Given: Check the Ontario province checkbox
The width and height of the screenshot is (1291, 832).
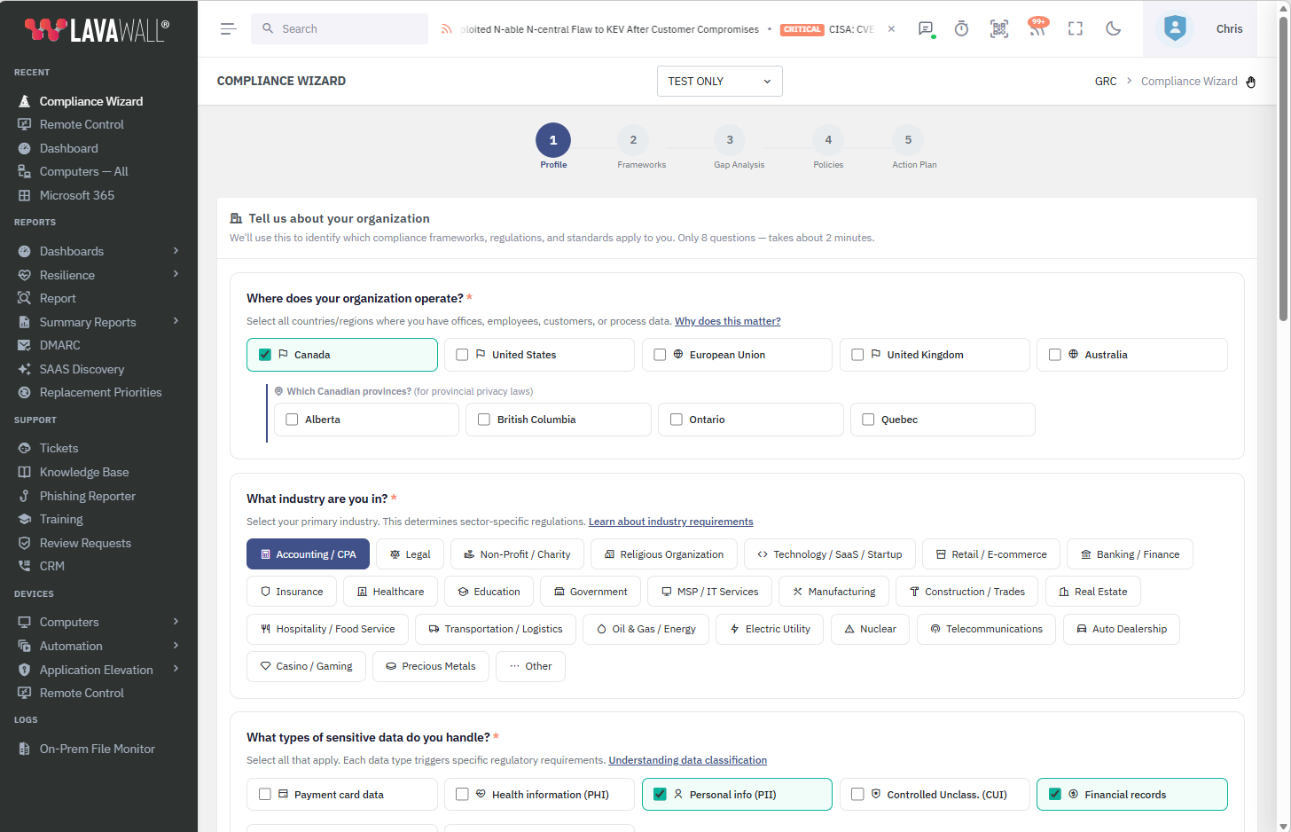Looking at the screenshot, I should [x=677, y=420].
